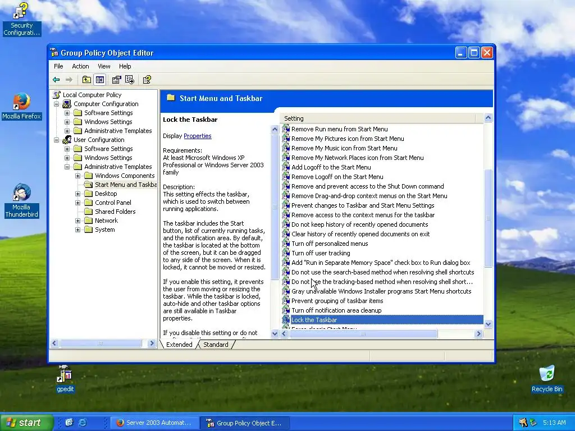Image resolution: width=575 pixels, height=431 pixels.
Task: Expand the System node
Action: (77, 230)
